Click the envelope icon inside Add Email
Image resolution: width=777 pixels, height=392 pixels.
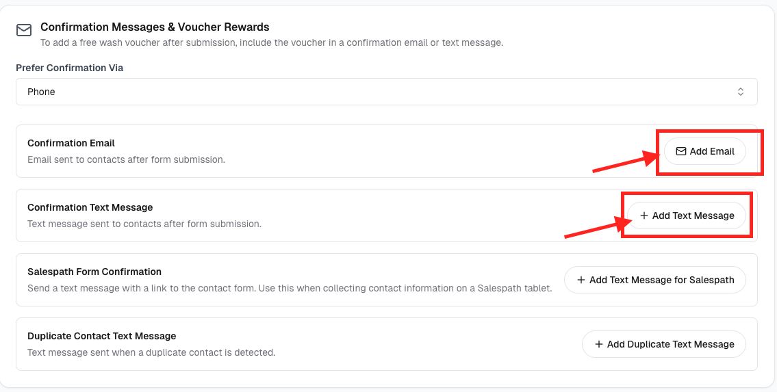(681, 151)
